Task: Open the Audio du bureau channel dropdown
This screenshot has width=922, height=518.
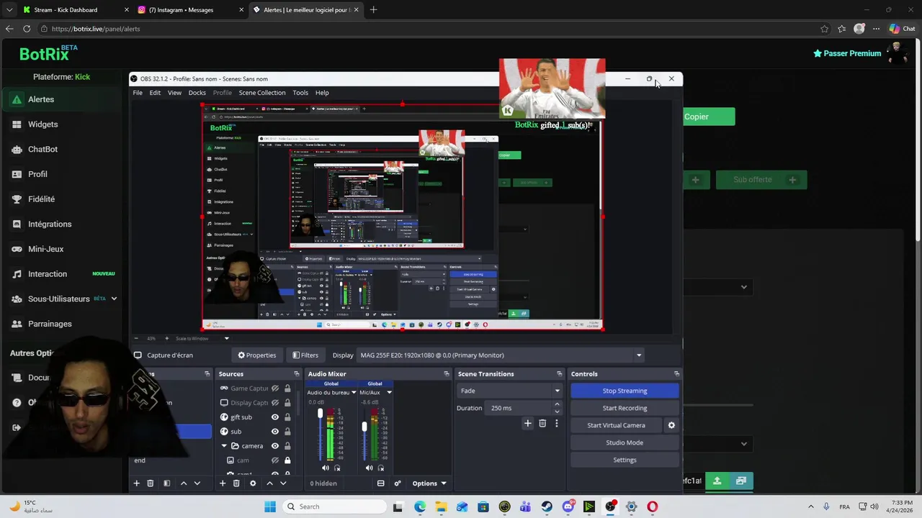Action: coord(353,393)
